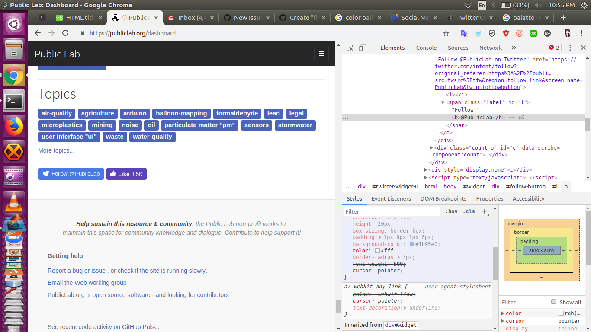Bookmark this page with the star icon
591x332 pixels.
[x=446, y=33]
